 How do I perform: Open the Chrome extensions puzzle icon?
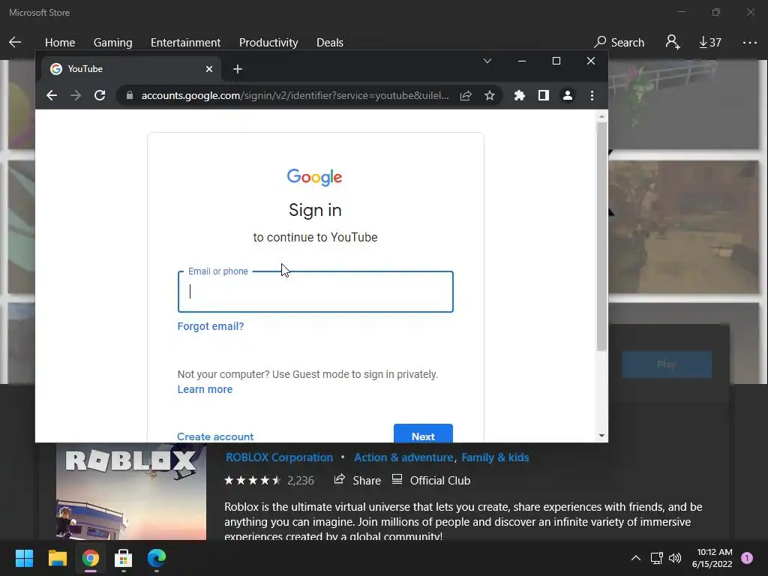coord(520,95)
